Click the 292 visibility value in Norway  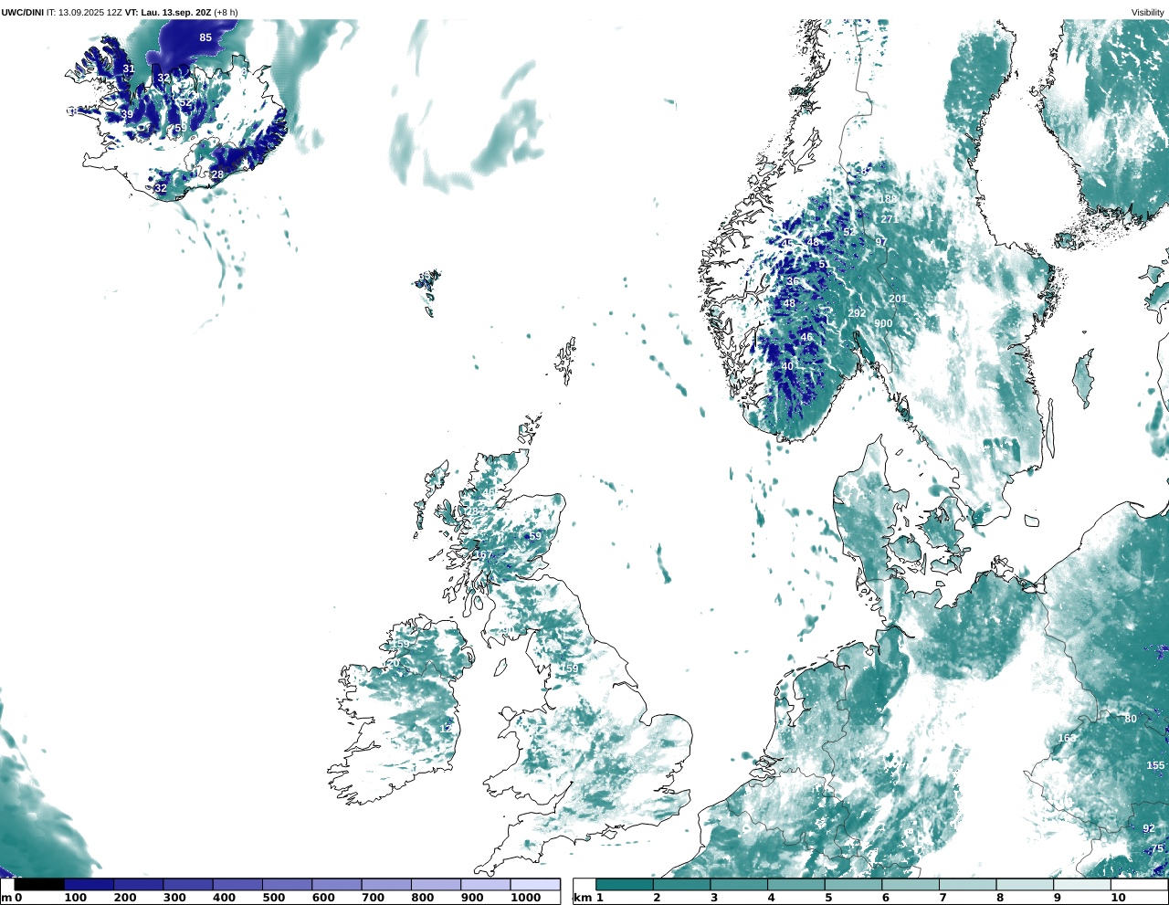click(x=857, y=313)
